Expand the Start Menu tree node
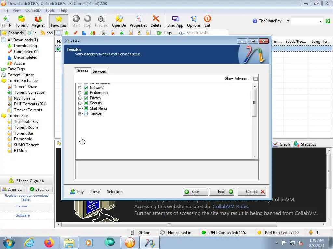Viewport: 333px width, 249px height. (80, 108)
